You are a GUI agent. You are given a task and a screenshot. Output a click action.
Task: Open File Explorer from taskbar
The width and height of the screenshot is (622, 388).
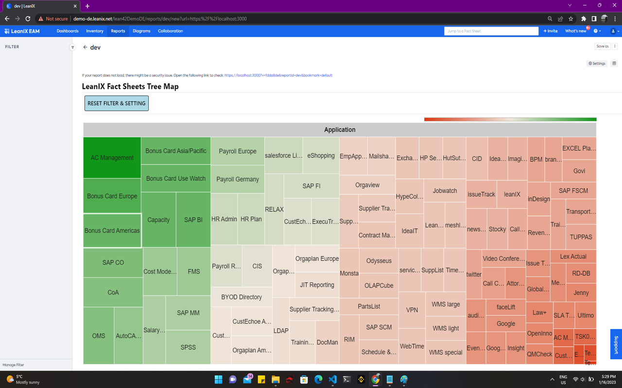(x=276, y=379)
